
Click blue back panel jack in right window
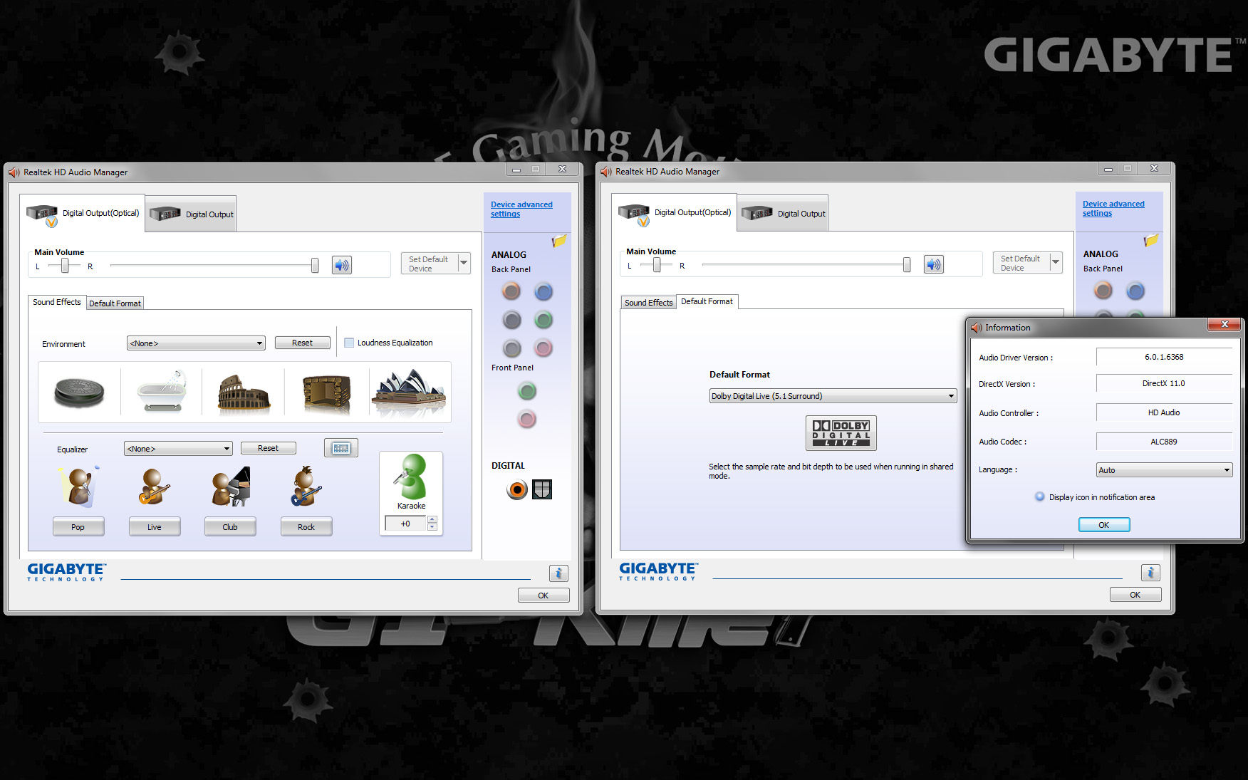pyautogui.click(x=1135, y=291)
